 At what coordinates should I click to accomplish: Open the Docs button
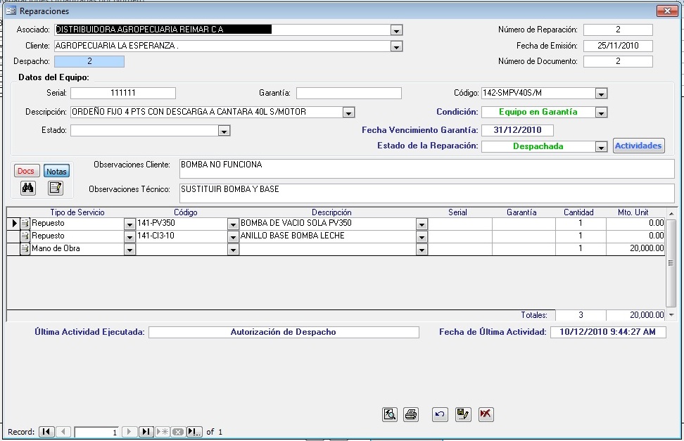coord(26,171)
